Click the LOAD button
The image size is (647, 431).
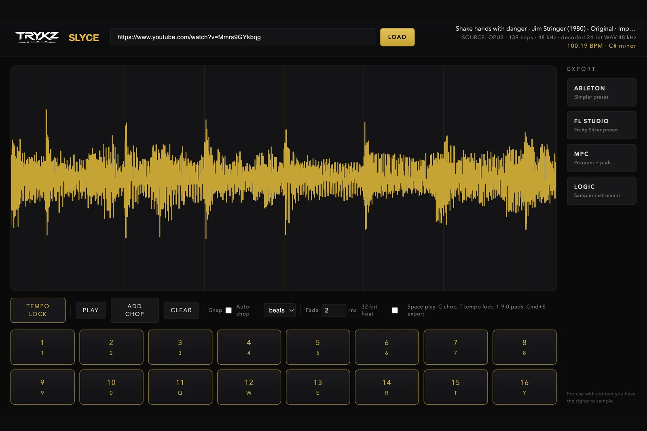[x=397, y=37]
